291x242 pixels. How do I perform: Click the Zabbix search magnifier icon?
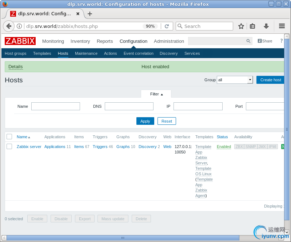point(248,41)
